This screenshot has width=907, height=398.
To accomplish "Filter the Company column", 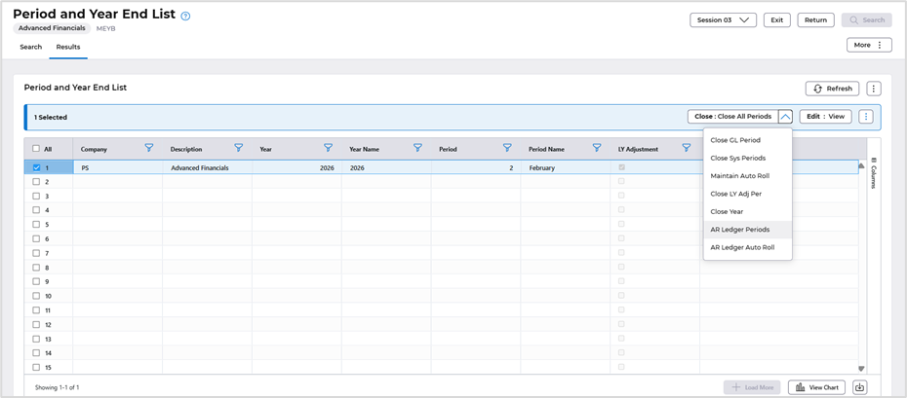I will [x=148, y=148].
